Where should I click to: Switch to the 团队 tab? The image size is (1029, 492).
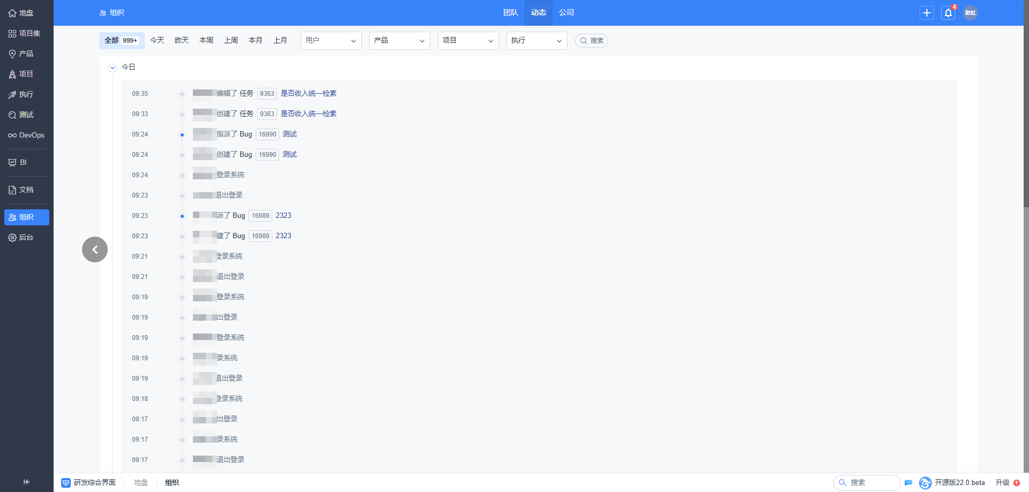[x=510, y=13]
